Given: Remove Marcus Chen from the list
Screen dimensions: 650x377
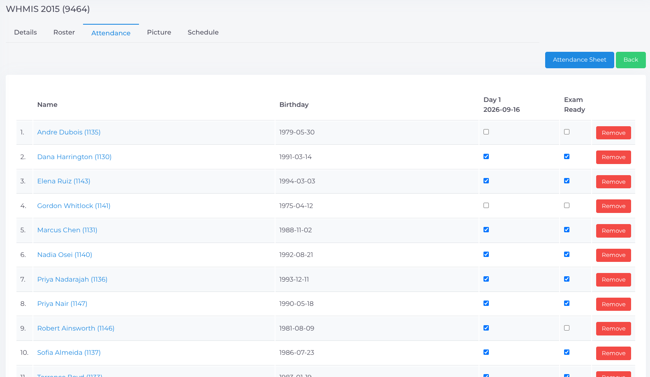Looking at the screenshot, I should click(613, 231).
